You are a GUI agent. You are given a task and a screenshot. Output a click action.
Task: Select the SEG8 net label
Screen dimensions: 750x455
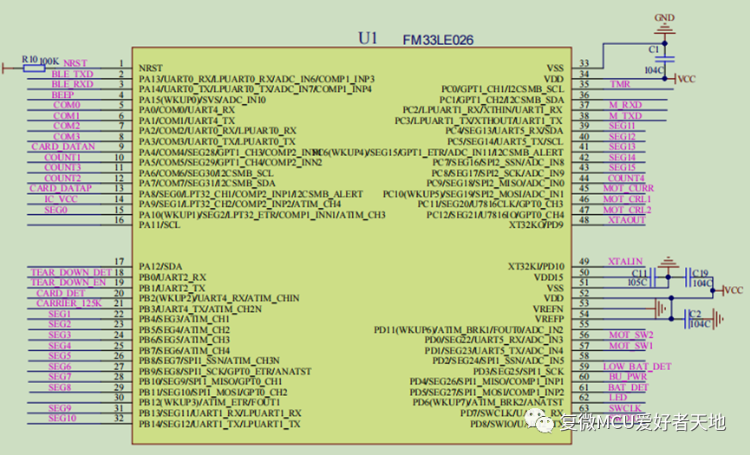(x=59, y=387)
